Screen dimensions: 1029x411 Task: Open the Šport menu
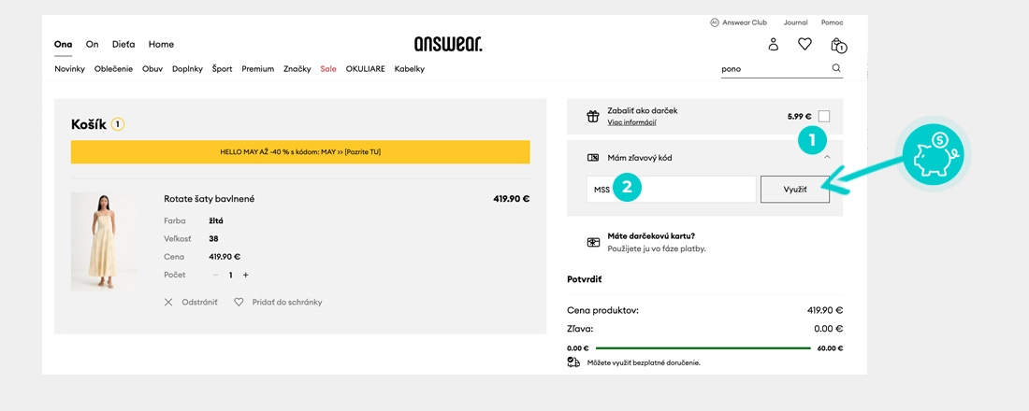(x=222, y=69)
